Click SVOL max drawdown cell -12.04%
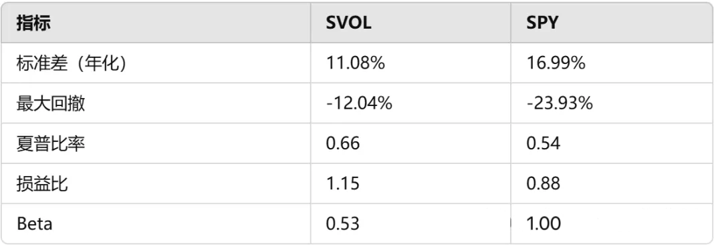 tap(359, 104)
